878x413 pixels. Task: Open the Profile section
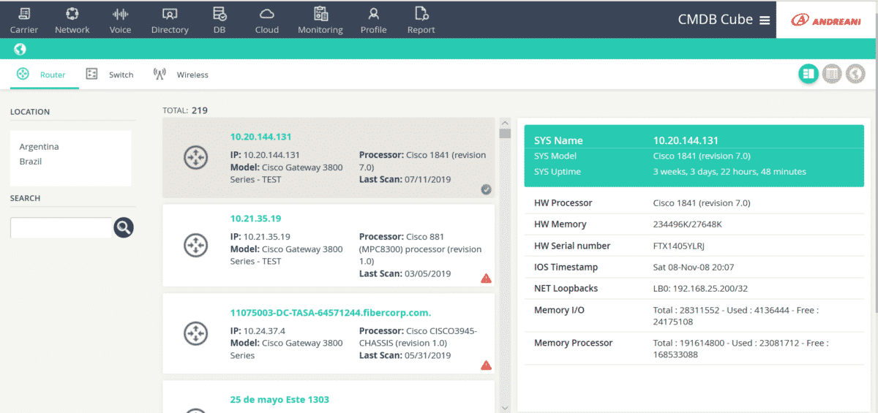click(x=373, y=20)
